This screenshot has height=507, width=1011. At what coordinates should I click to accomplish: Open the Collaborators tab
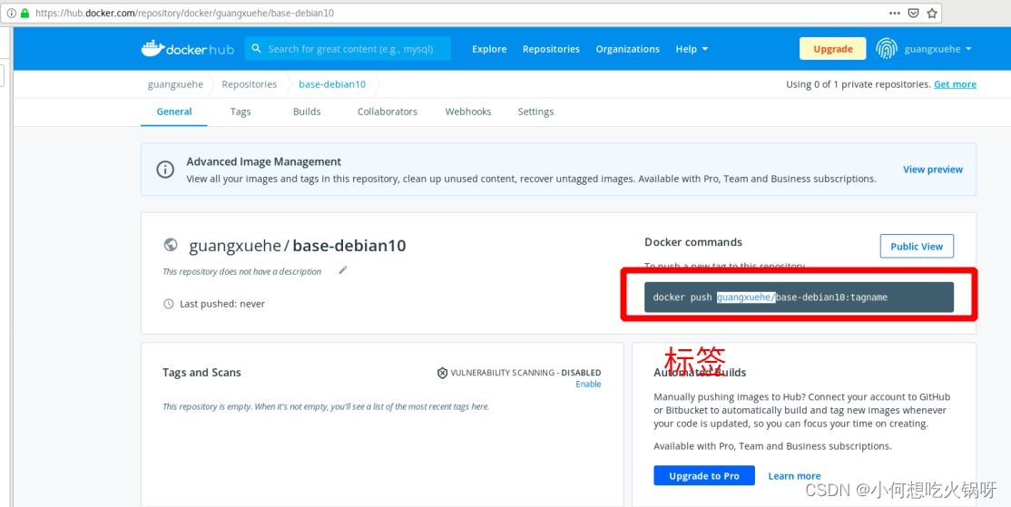click(388, 112)
